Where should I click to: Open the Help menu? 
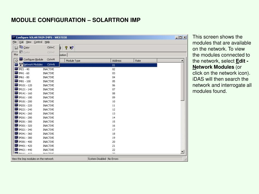coord(47,42)
